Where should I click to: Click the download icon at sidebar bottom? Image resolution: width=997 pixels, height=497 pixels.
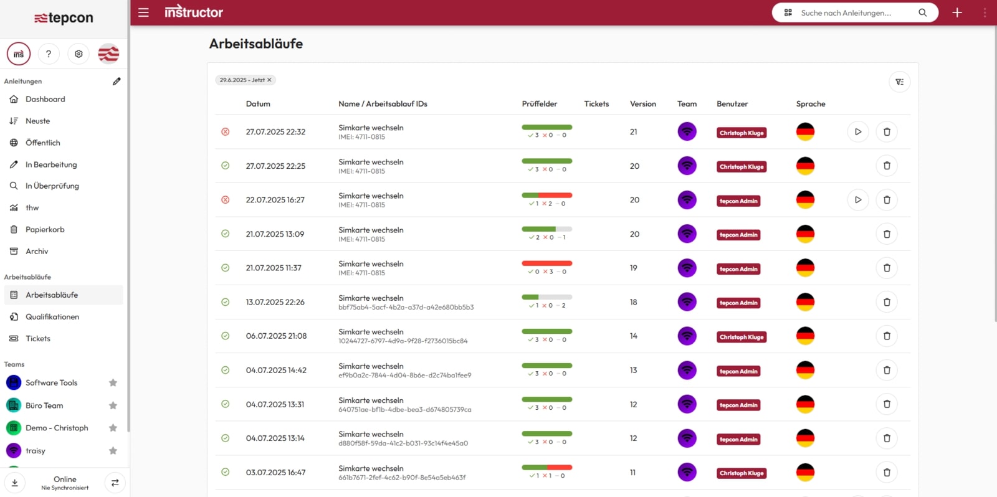[x=15, y=483]
